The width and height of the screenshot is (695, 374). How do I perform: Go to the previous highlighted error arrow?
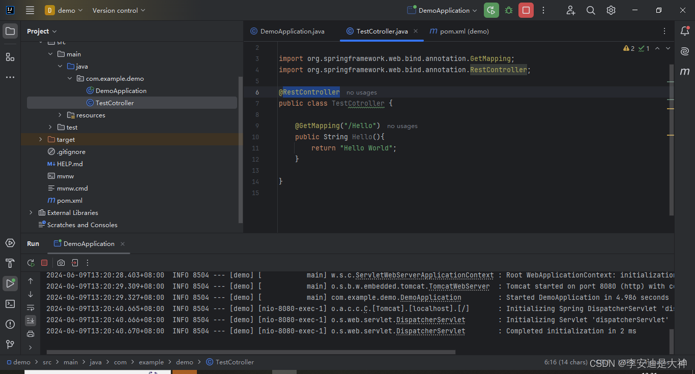(x=657, y=48)
